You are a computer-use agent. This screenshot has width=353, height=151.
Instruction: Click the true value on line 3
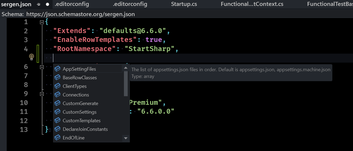tap(154, 40)
